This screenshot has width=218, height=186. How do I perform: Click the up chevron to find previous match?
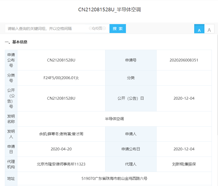pos(91,28)
